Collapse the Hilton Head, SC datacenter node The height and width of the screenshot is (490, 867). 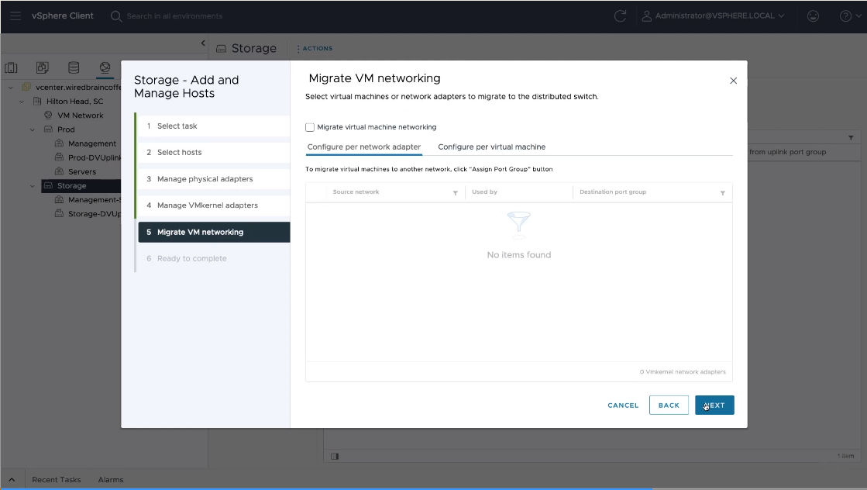[22, 102]
